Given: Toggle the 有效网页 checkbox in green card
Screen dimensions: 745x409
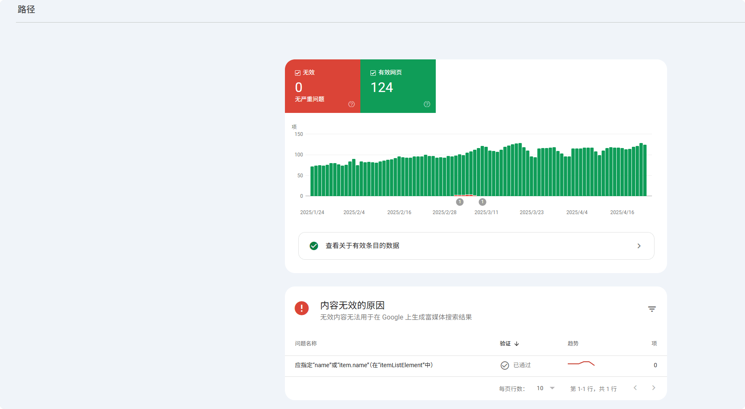Looking at the screenshot, I should tap(373, 73).
